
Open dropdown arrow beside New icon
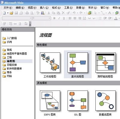(x=8, y=13)
